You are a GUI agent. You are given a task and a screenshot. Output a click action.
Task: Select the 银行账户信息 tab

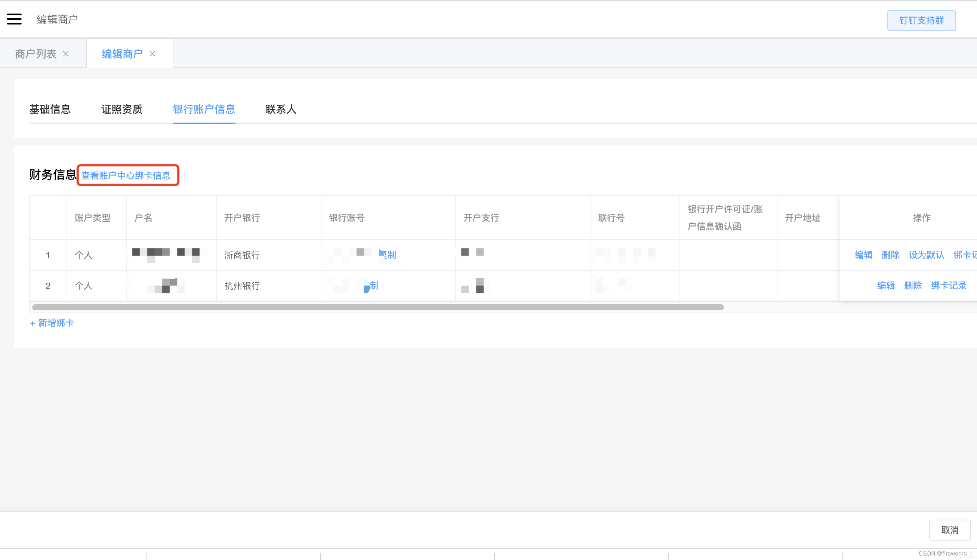[204, 110]
